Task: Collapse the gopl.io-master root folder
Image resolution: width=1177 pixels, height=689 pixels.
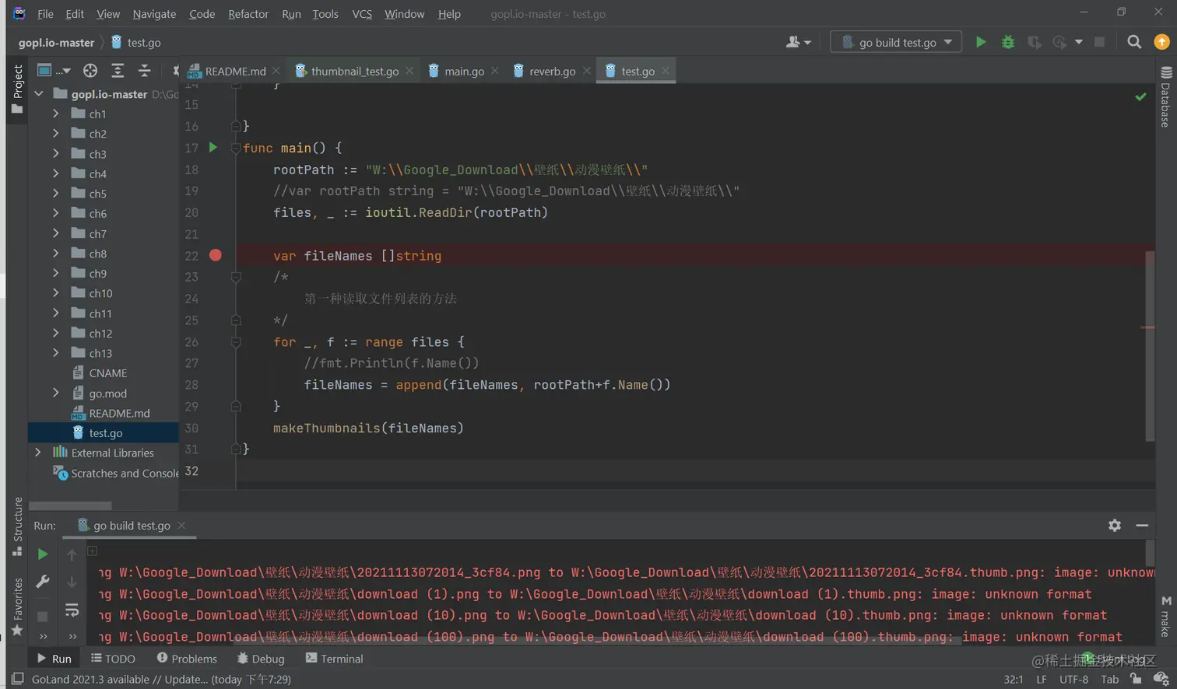Action: tap(38, 94)
